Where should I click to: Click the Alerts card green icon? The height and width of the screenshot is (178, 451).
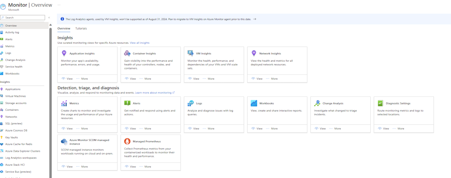coord(127,103)
